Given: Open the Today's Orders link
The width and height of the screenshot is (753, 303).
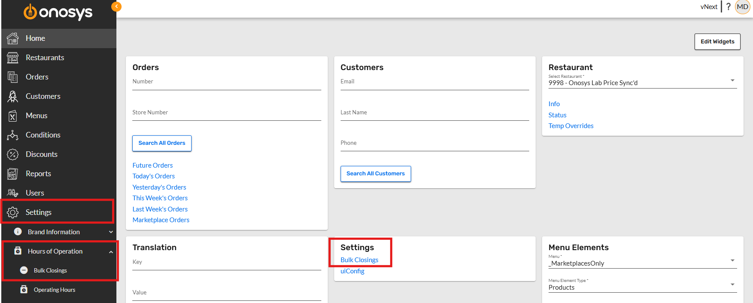Looking at the screenshot, I should click(153, 176).
